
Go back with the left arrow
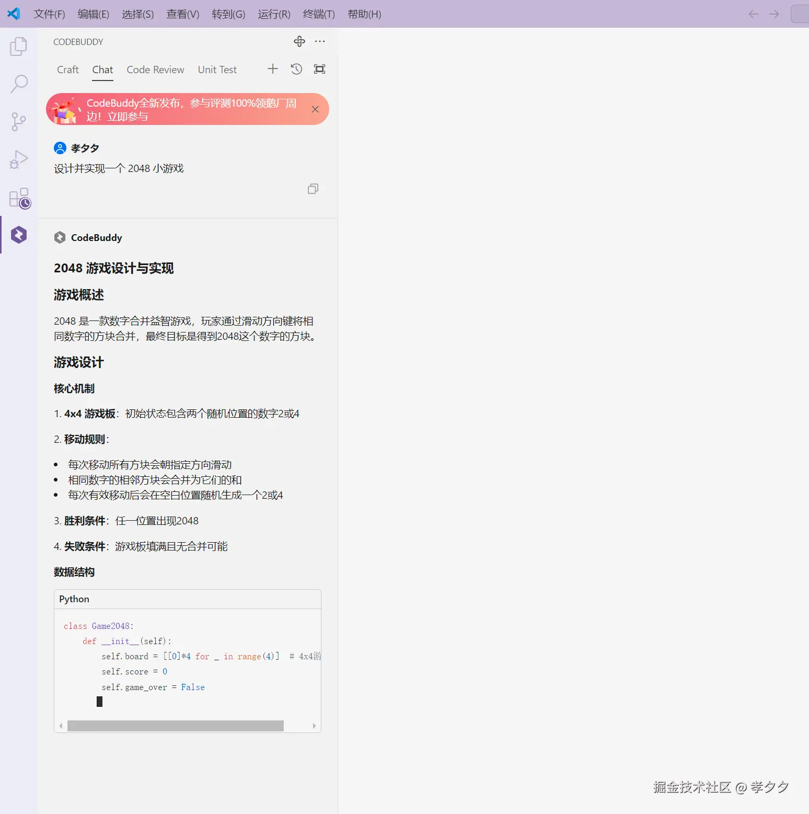point(754,14)
